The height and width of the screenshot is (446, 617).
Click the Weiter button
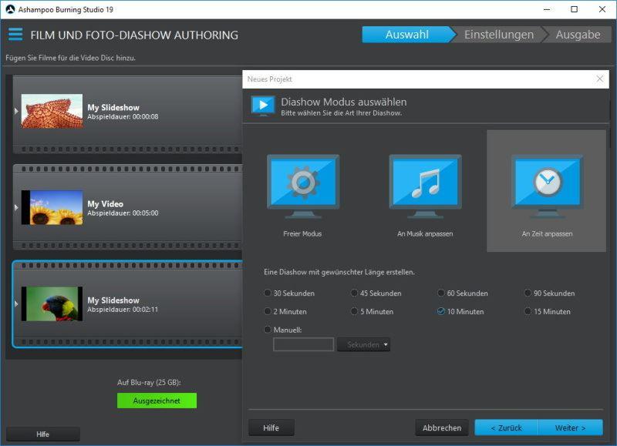coord(570,428)
